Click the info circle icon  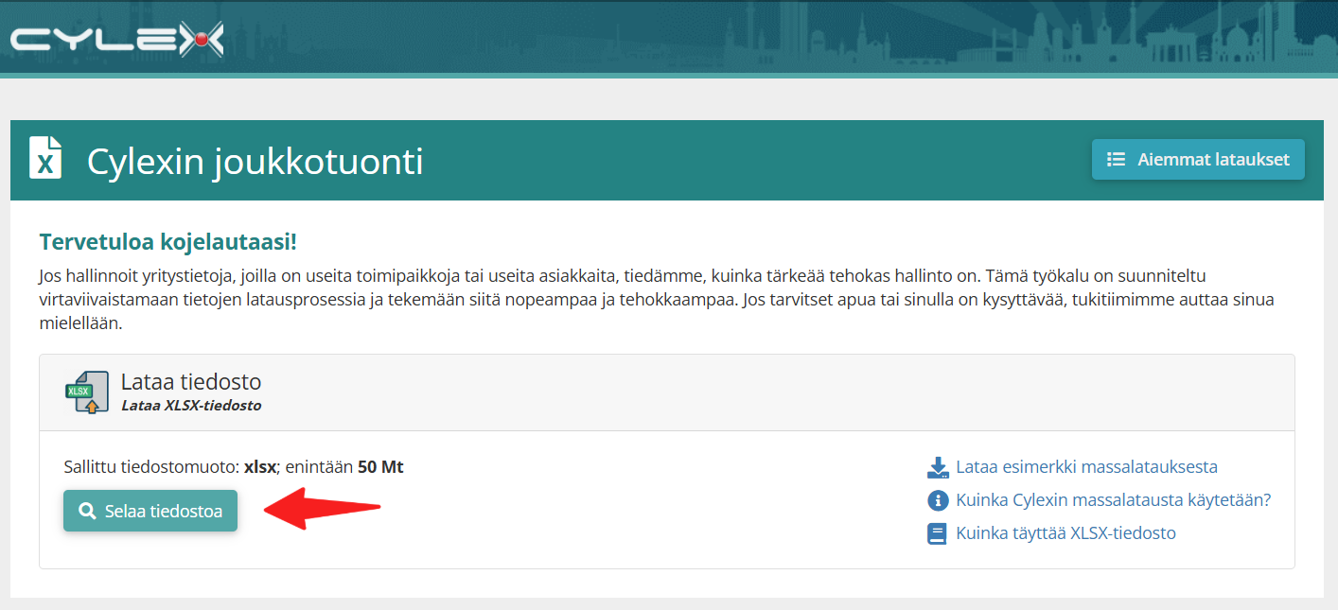(x=938, y=500)
